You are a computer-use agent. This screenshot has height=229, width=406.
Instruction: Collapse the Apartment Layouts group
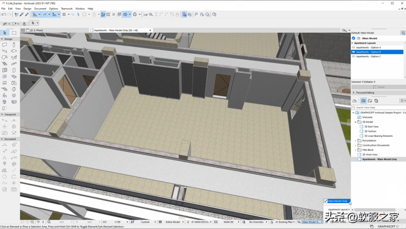[353, 43]
